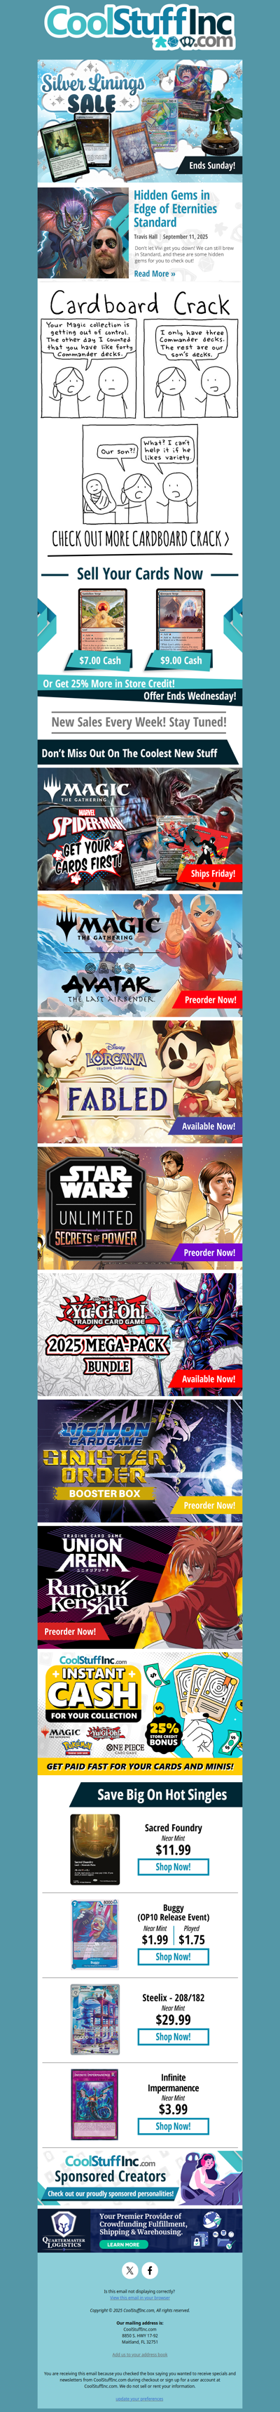Click the update your preferences link

point(140,2399)
